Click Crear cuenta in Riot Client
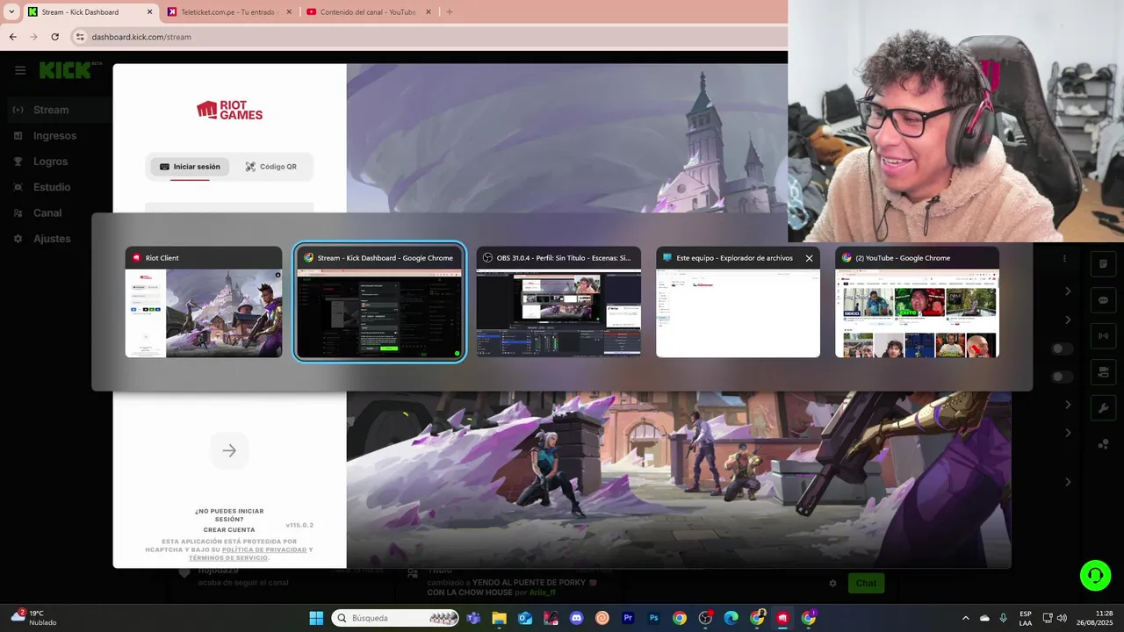 pos(229,530)
